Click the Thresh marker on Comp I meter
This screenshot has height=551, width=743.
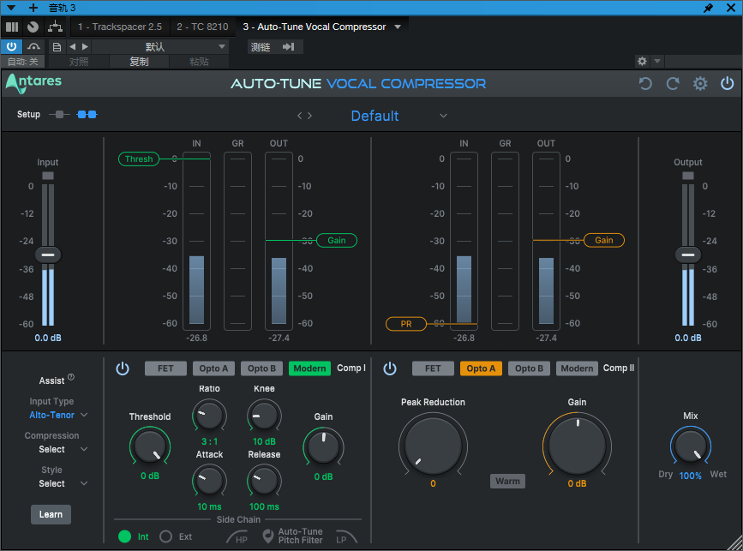pyautogui.click(x=138, y=159)
